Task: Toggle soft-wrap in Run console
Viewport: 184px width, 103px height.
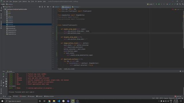Action: tap(6, 79)
